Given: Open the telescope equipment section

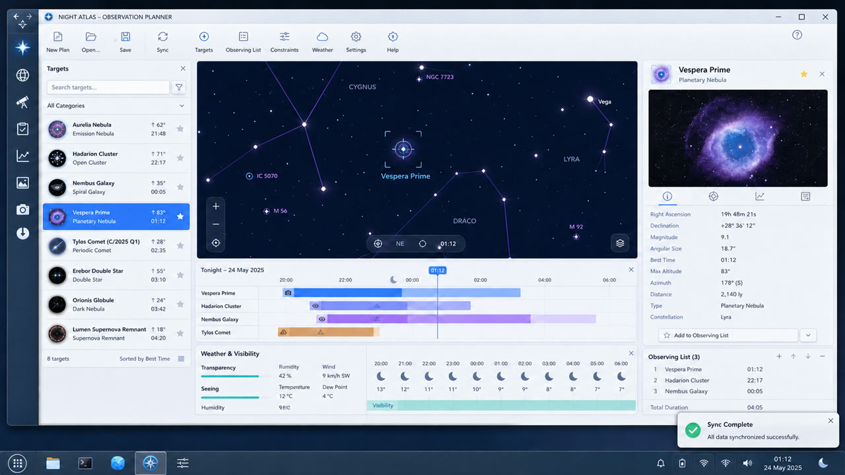Looking at the screenshot, I should pos(22,102).
